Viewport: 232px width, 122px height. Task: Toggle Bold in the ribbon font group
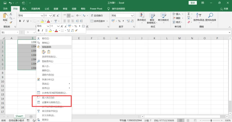20,21
